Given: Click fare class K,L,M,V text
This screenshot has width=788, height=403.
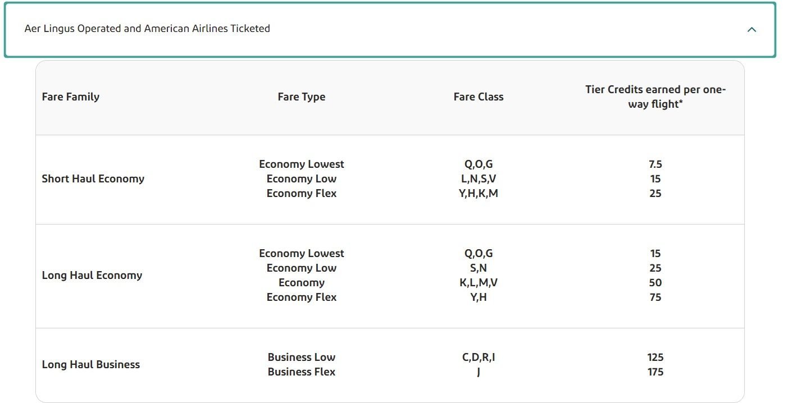Looking at the screenshot, I should [478, 282].
